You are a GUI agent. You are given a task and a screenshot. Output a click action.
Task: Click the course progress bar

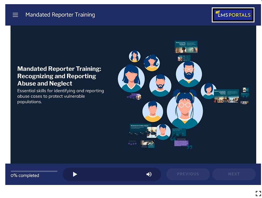click(34, 171)
